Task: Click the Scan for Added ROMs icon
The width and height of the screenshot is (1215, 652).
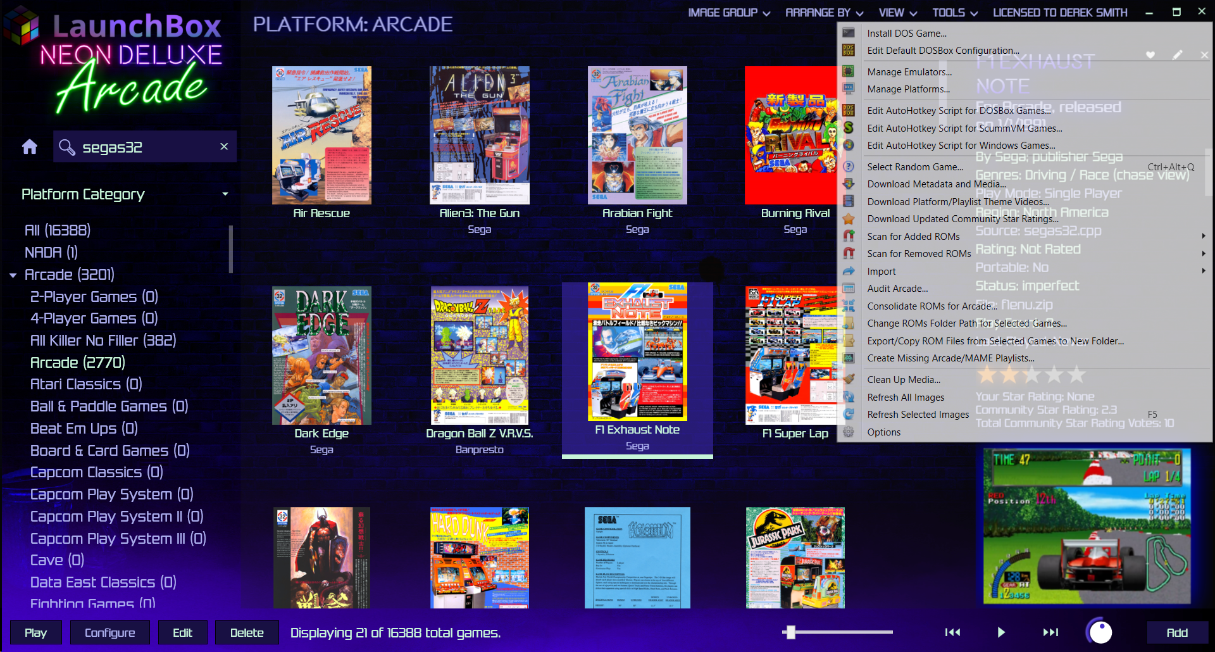Action: tap(849, 236)
